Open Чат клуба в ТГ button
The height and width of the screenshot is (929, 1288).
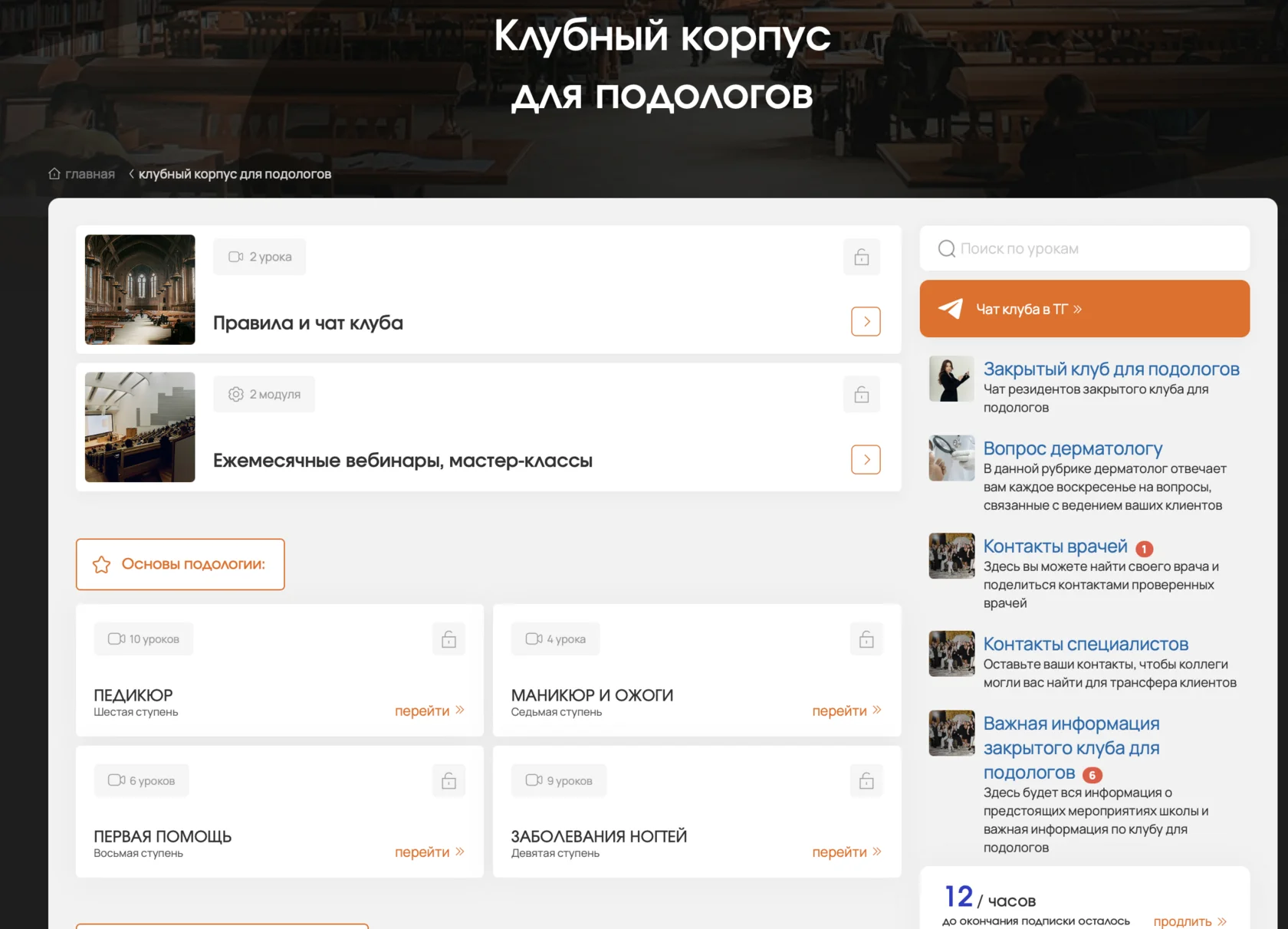tap(1085, 309)
